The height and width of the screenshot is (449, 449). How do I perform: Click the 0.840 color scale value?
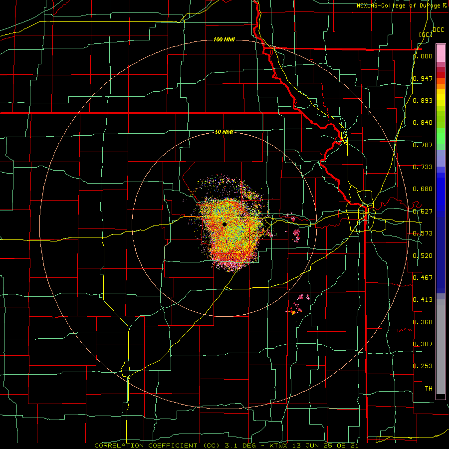point(423,123)
